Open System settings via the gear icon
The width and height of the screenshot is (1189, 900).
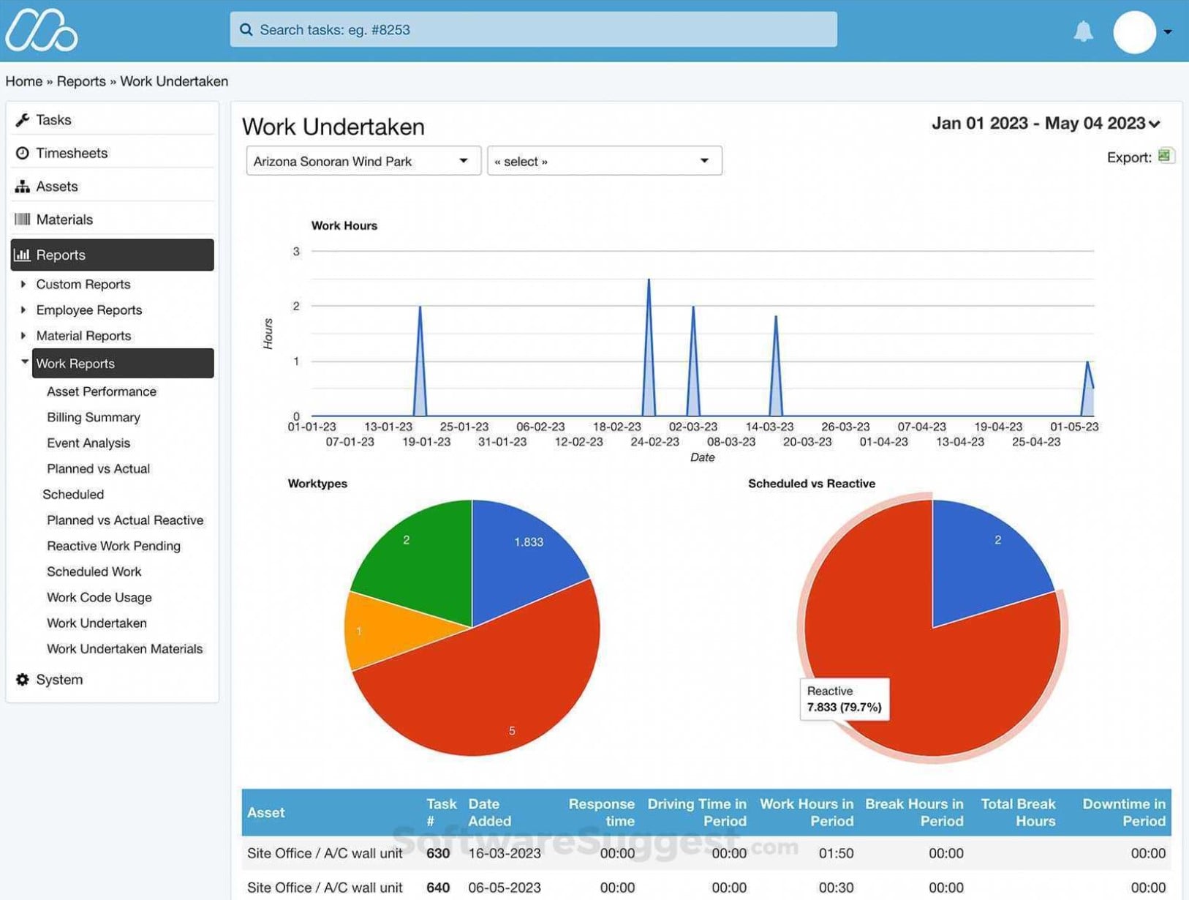[21, 679]
